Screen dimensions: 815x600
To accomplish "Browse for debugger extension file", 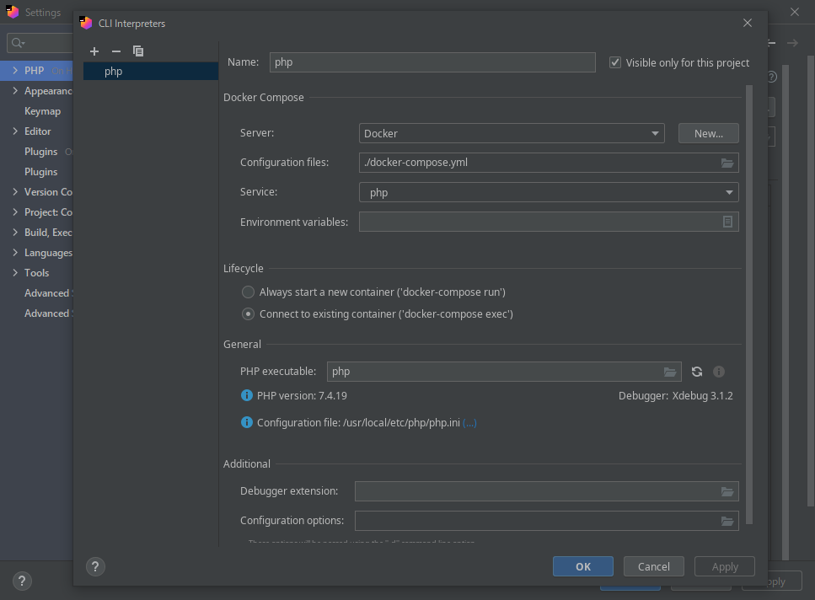I will pos(727,491).
